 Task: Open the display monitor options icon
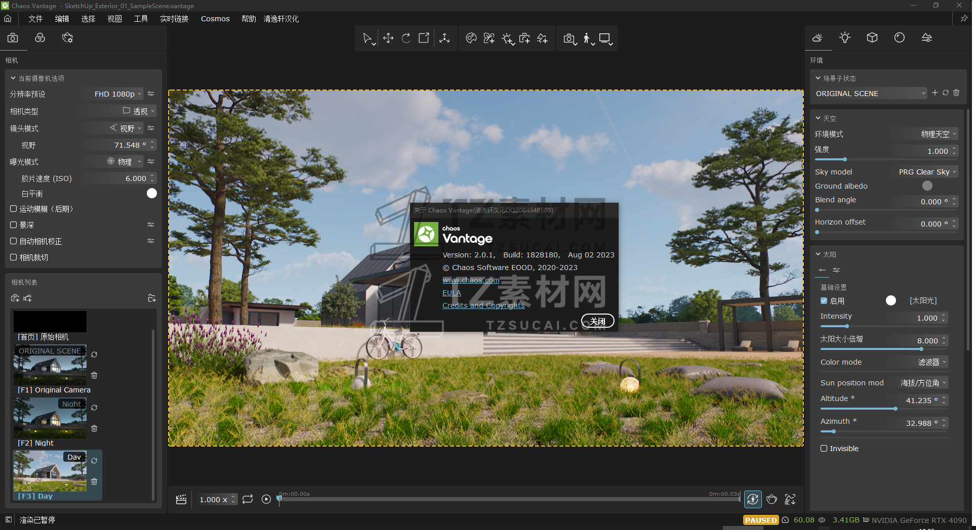(x=605, y=38)
